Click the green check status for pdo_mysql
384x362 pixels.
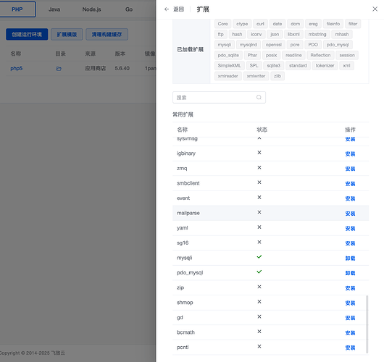[x=259, y=271]
